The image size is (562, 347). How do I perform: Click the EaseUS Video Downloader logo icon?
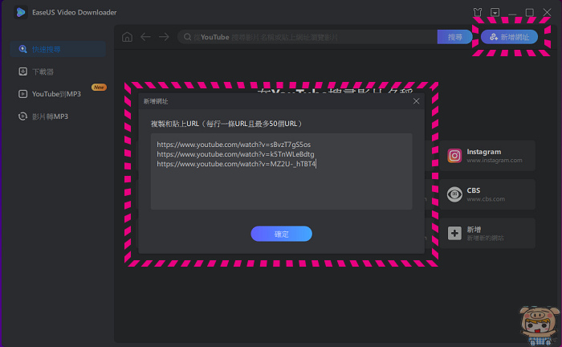[21, 12]
